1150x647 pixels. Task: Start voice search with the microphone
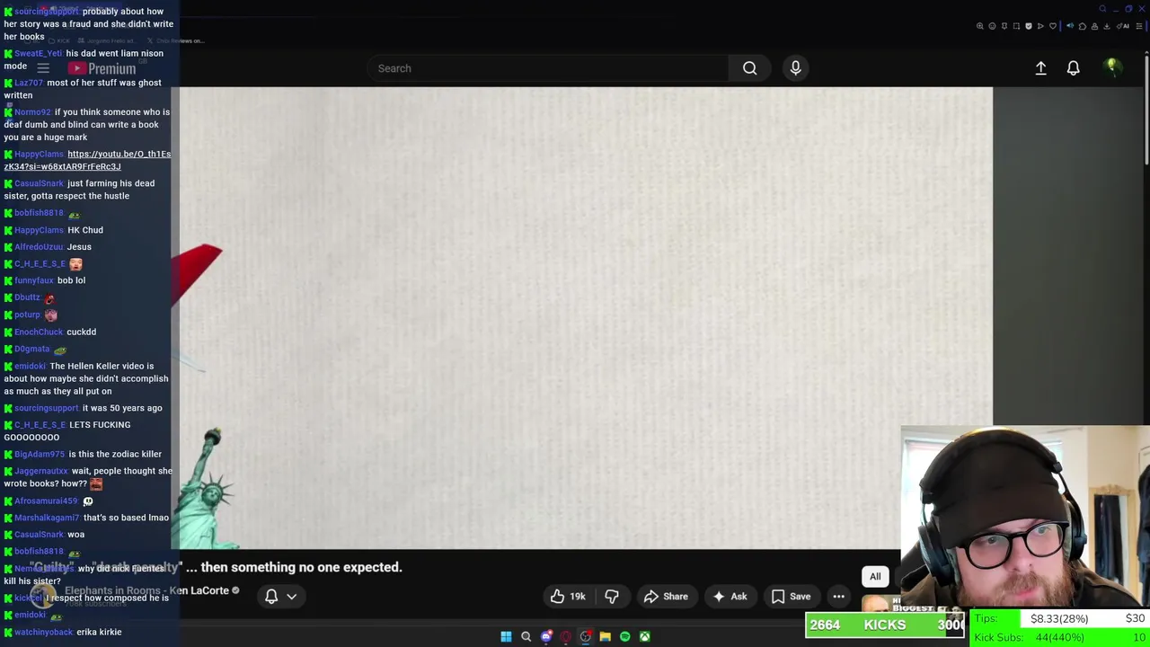click(795, 68)
